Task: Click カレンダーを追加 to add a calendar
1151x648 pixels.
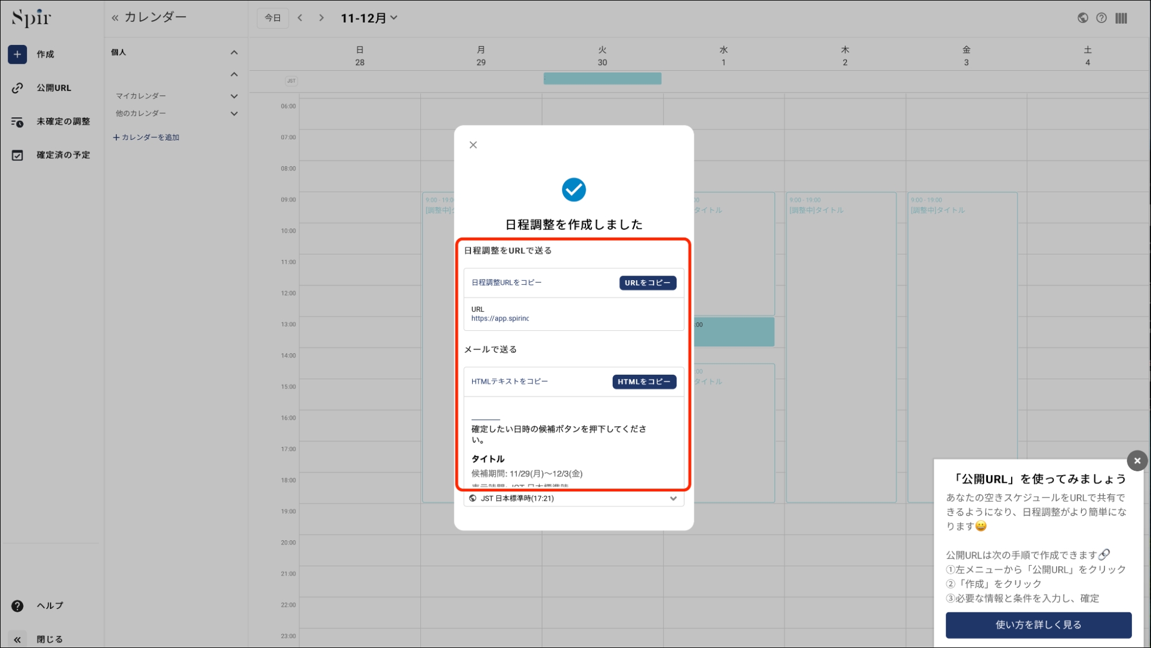Action: [146, 137]
